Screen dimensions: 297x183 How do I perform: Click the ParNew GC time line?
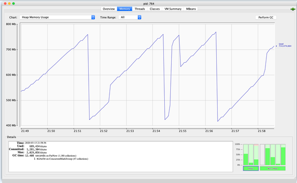pyautogui.click(x=51, y=156)
